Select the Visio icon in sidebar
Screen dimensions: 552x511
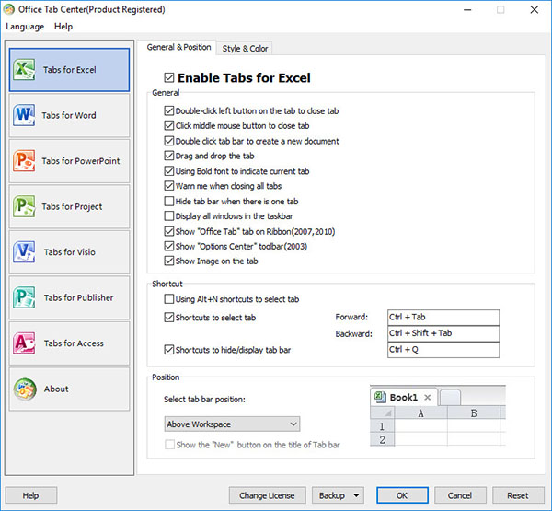click(x=24, y=251)
